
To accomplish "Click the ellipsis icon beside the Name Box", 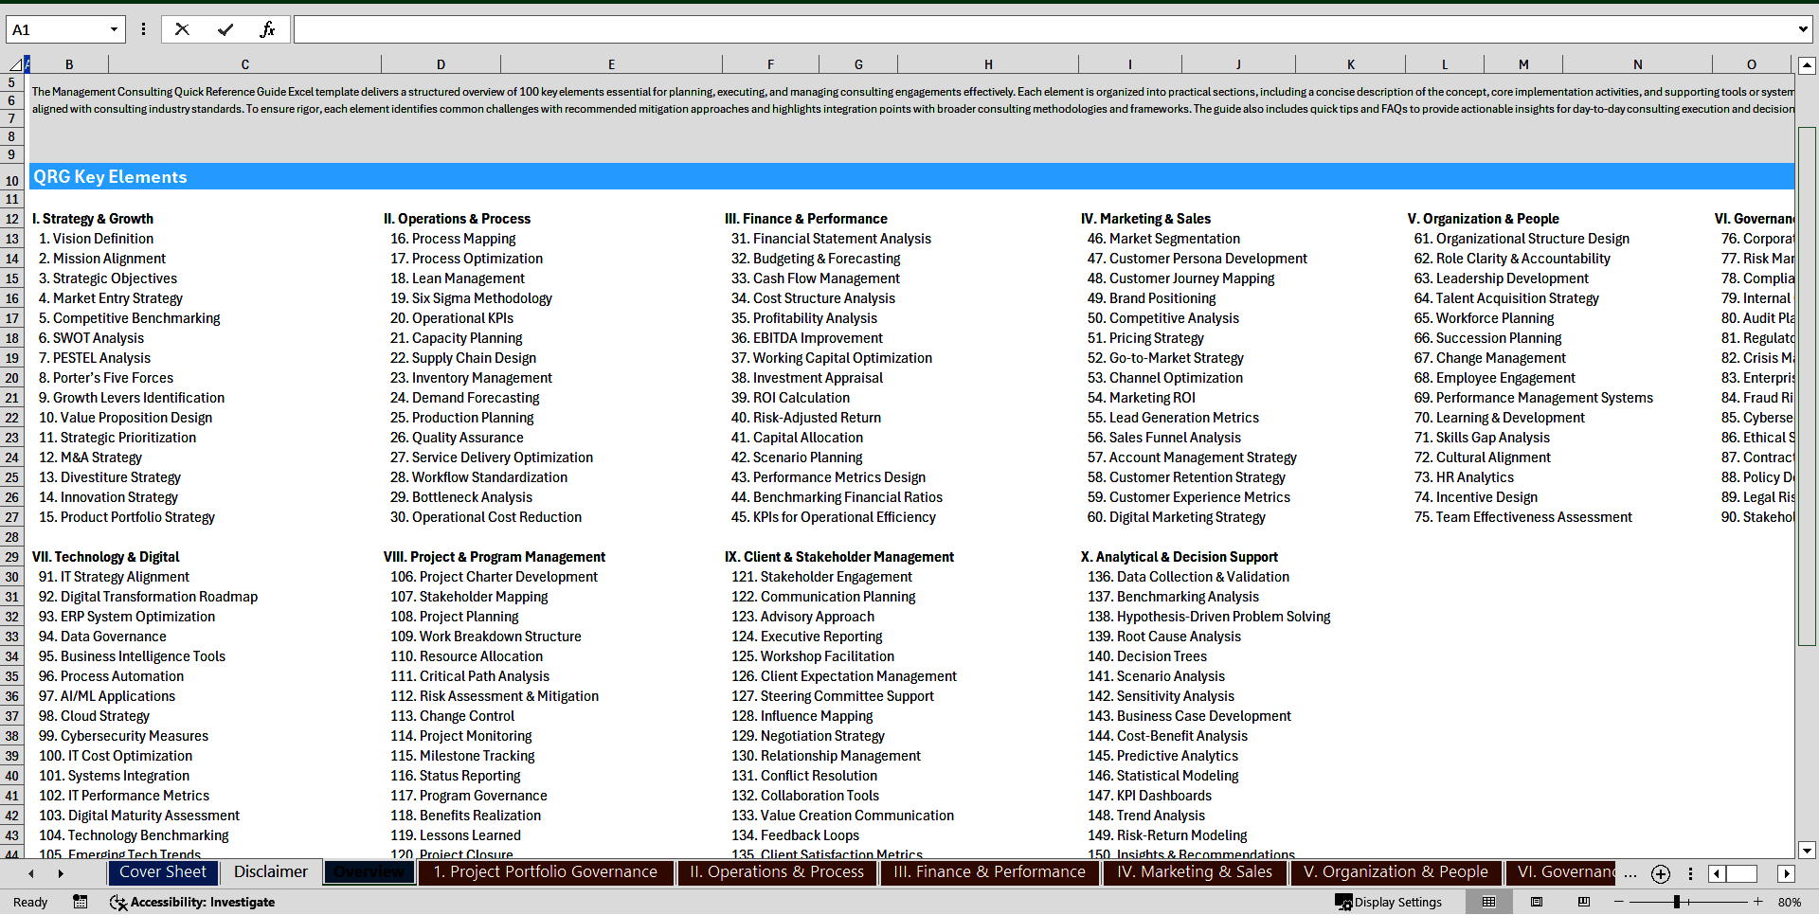I will [x=143, y=28].
